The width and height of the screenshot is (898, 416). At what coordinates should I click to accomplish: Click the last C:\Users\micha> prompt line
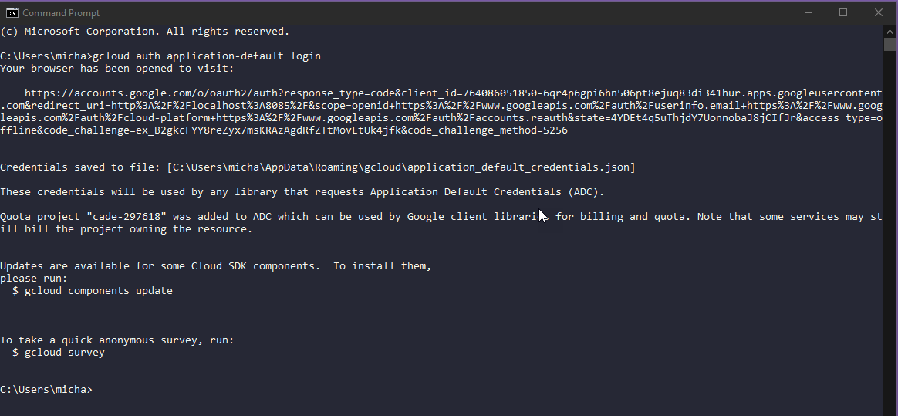(x=46, y=390)
